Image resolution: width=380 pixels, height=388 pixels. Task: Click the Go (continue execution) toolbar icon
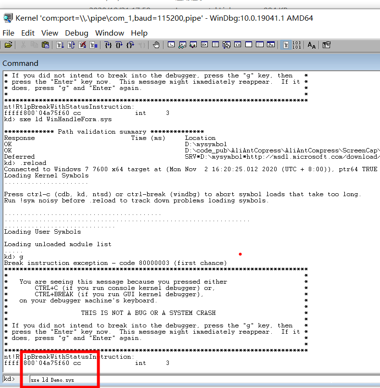(x=60, y=45)
